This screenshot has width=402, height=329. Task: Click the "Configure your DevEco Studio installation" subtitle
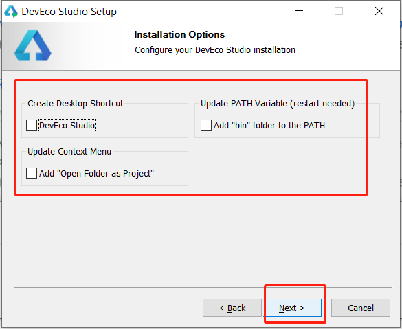tap(215, 49)
